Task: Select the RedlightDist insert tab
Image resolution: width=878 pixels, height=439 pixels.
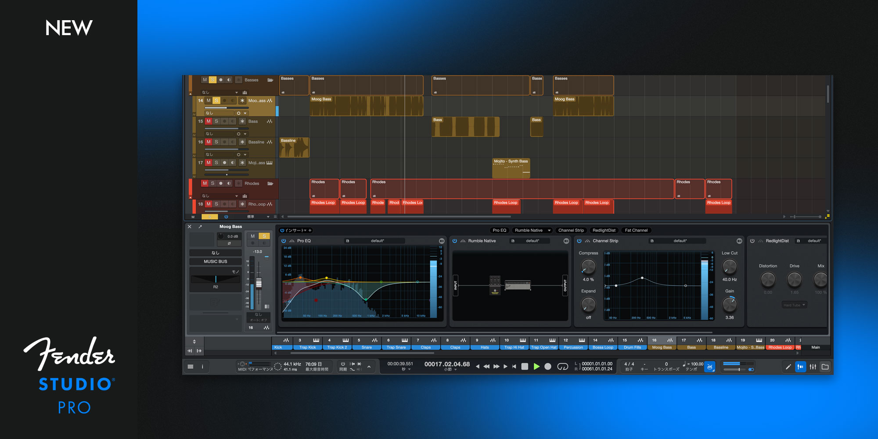Action: (604, 230)
